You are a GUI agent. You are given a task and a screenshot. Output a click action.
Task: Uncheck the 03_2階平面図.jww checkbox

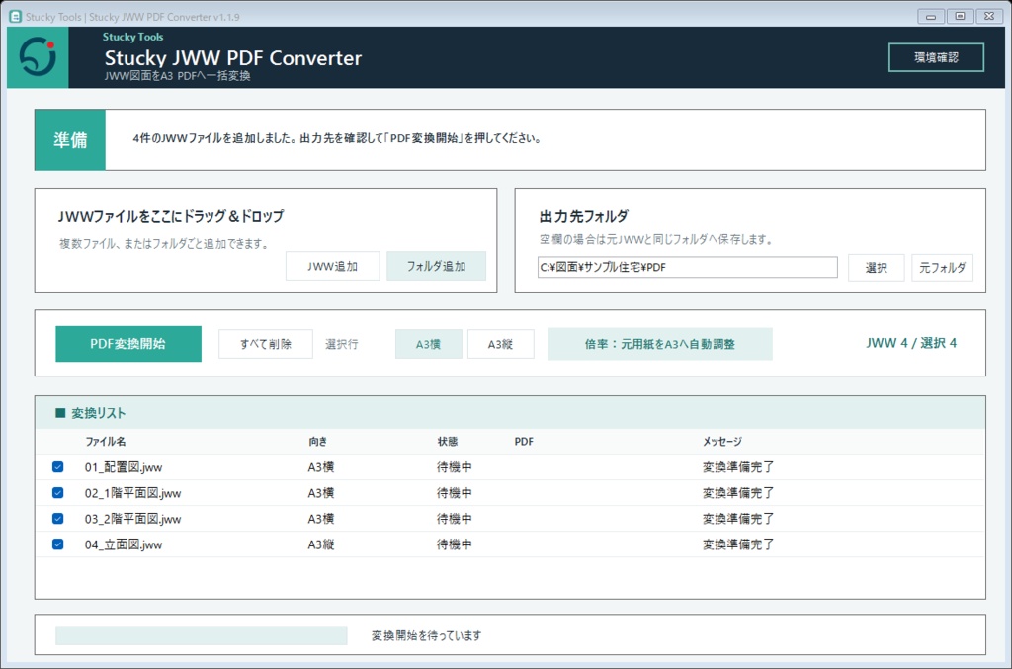tap(58, 519)
